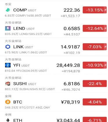Select the YFI price 28,449.28

point(68,65)
